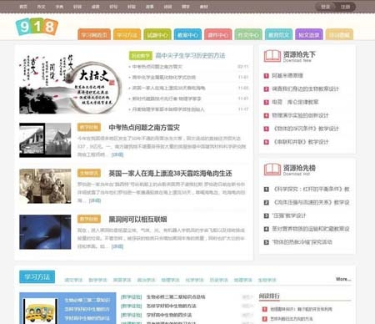Switch to the 试题中心 green tab
Viewport: 375px width, 324px height.
tap(157, 34)
